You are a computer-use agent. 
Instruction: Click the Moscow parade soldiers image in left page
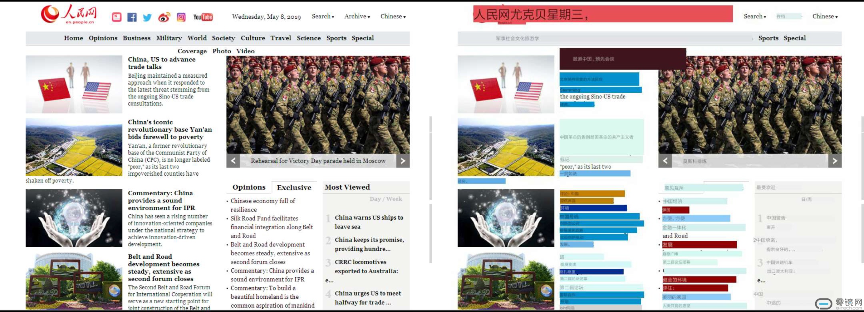[x=318, y=105]
